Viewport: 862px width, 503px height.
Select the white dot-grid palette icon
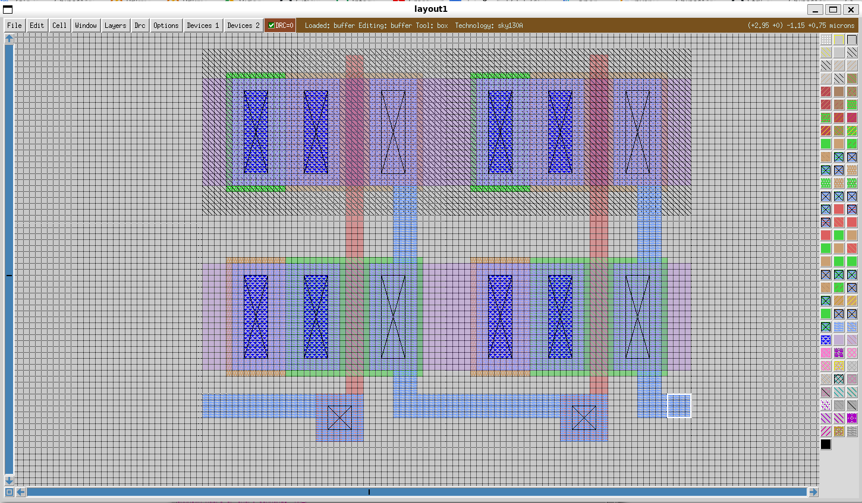point(826,39)
